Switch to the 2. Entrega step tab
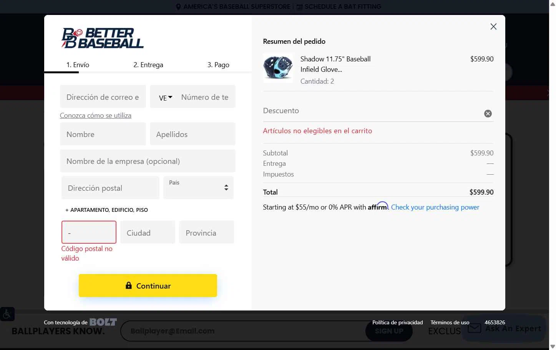Screen dimensions: 556x350 [x=148, y=65]
